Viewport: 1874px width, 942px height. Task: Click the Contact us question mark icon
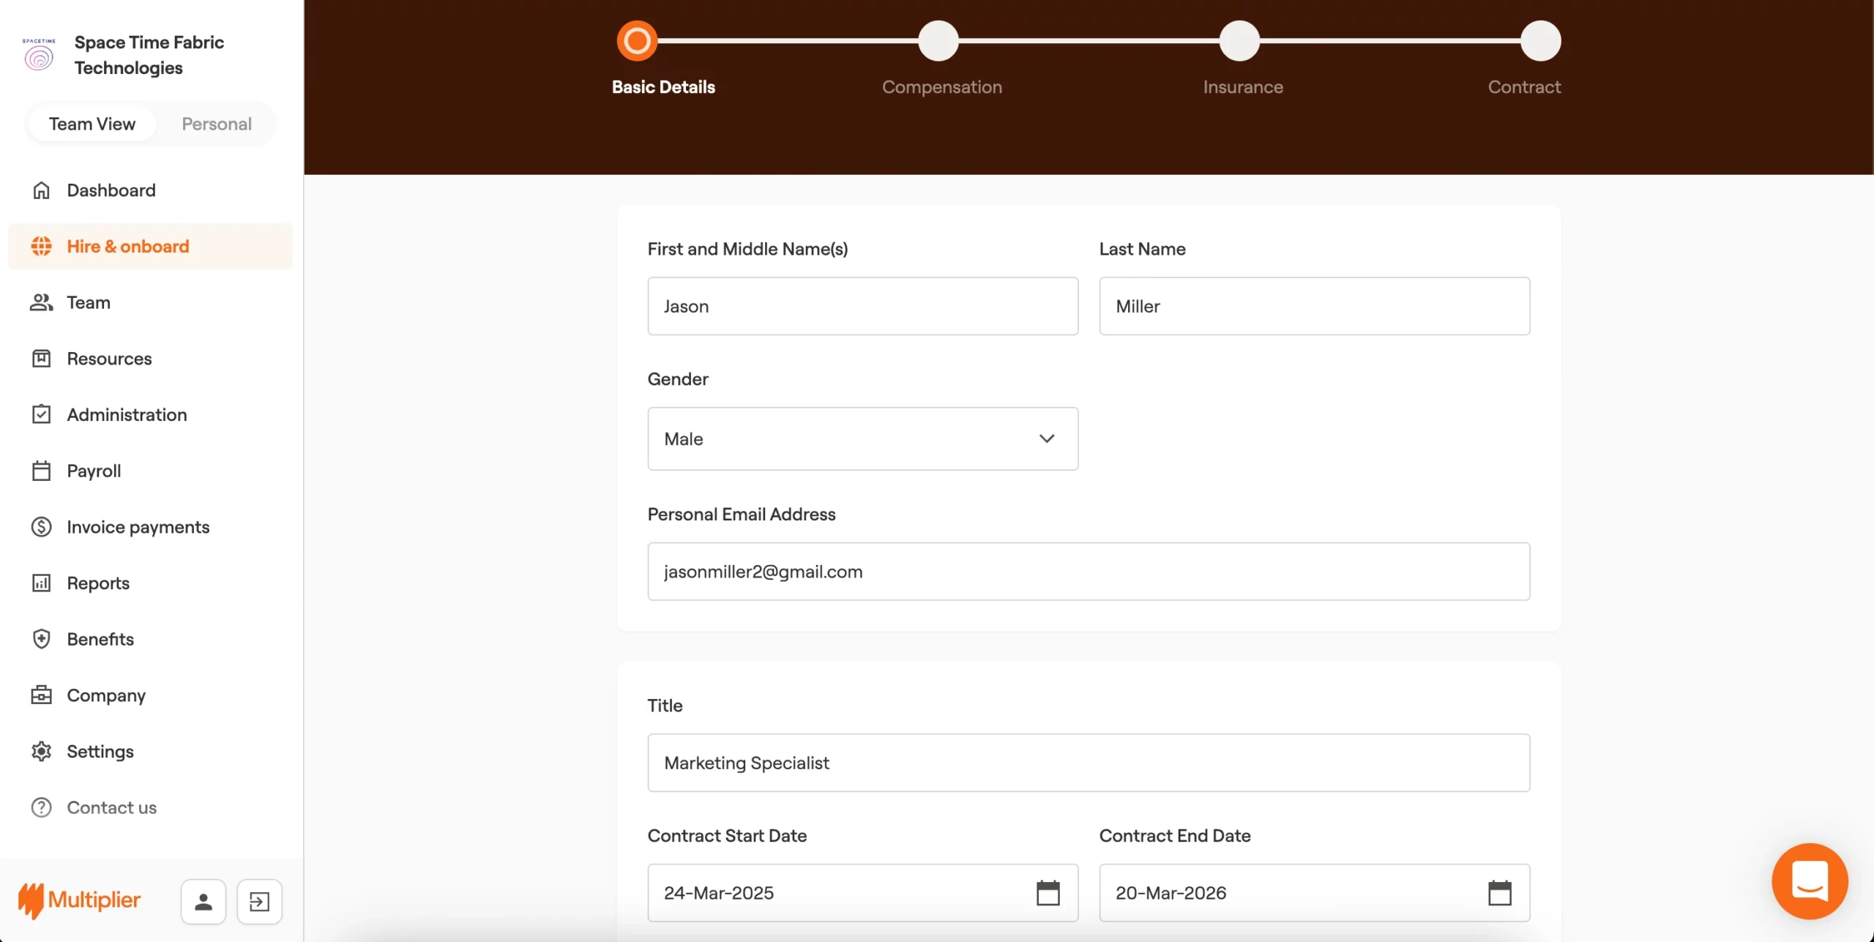(42, 807)
